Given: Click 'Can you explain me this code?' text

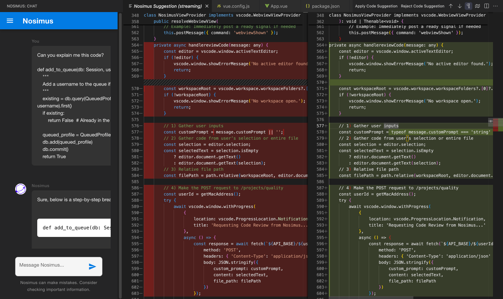Looking at the screenshot, I should click(x=70, y=55).
